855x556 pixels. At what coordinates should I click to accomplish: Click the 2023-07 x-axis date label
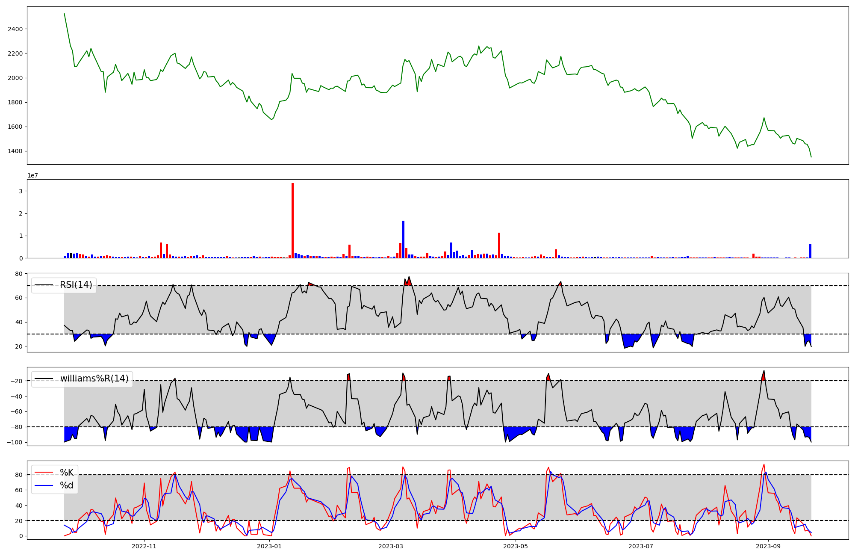(641, 546)
